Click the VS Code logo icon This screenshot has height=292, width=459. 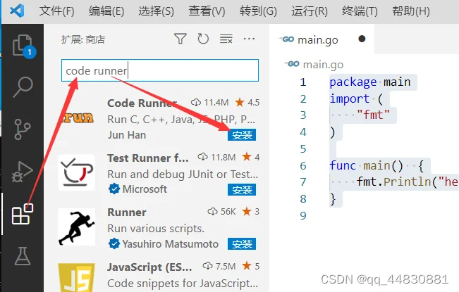(x=17, y=11)
